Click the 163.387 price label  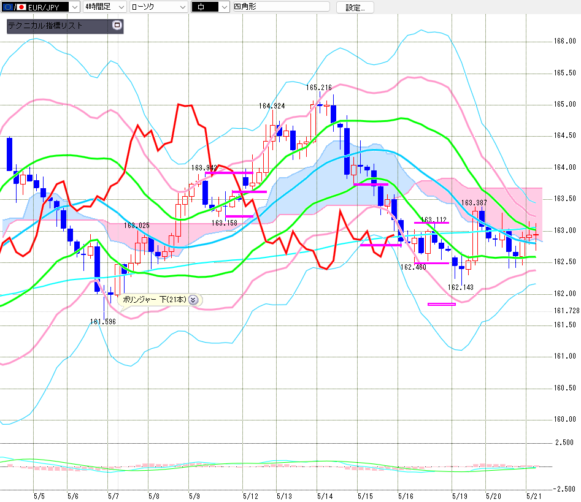click(474, 203)
